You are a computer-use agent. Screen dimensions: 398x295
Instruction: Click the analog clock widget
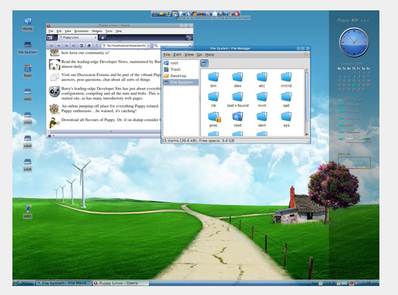pos(354,42)
